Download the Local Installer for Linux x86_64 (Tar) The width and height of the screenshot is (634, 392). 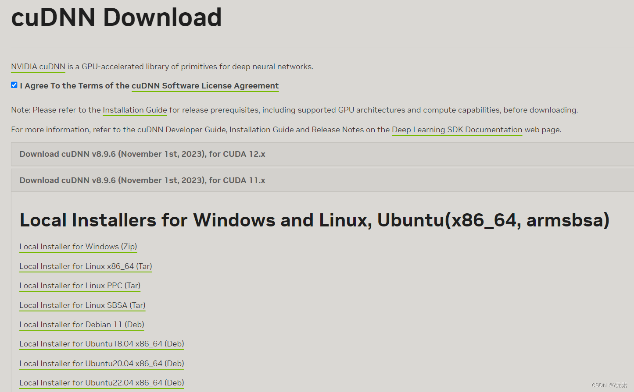click(x=86, y=266)
